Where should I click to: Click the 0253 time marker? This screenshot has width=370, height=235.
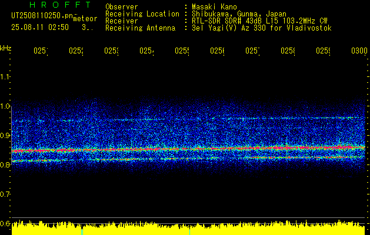[x=111, y=51]
